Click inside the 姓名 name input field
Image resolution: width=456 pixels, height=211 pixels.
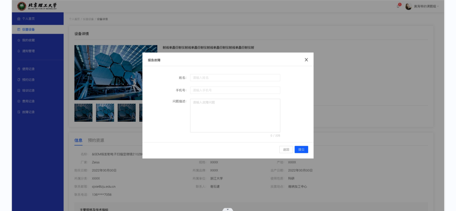(x=235, y=78)
